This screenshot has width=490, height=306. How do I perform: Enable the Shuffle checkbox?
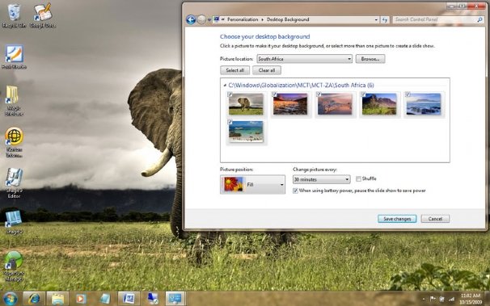(x=358, y=178)
